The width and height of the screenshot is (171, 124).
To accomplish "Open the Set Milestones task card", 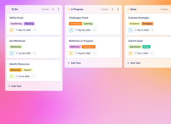I will pos(34,47).
